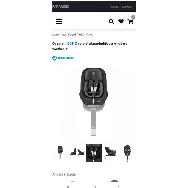The image size is (188, 188).
Task: Open the hamburger navigation menu
Action: tap(59, 21)
